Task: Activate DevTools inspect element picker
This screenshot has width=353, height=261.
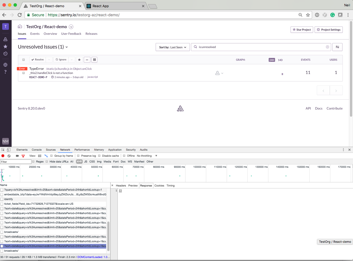Action: pos(3,150)
